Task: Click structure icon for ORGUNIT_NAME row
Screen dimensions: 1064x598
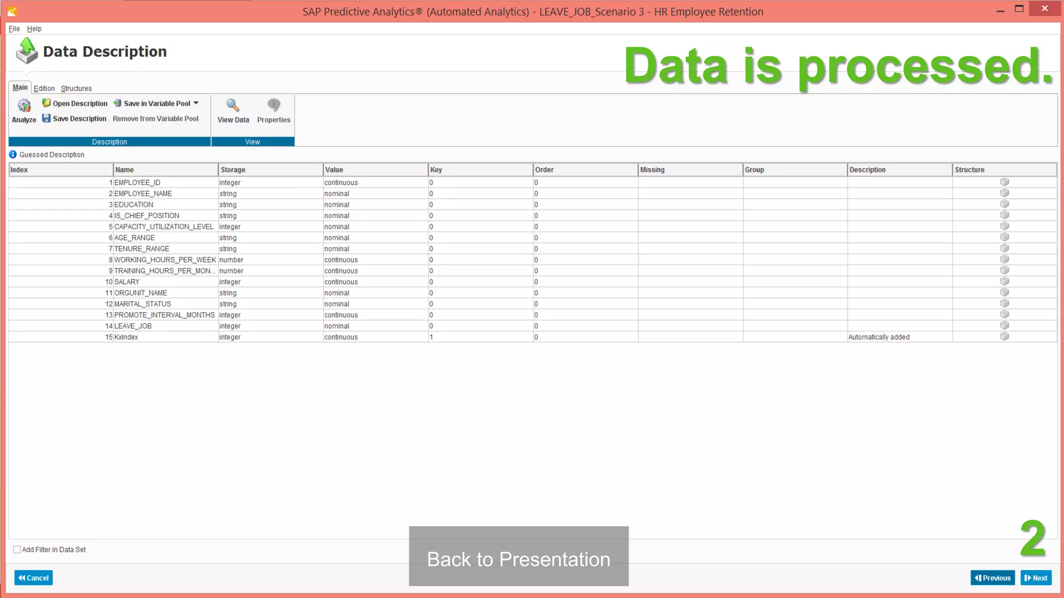Action: tap(1004, 292)
